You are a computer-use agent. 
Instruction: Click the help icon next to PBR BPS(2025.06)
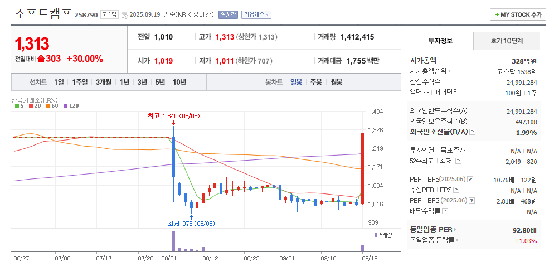tap(472, 201)
